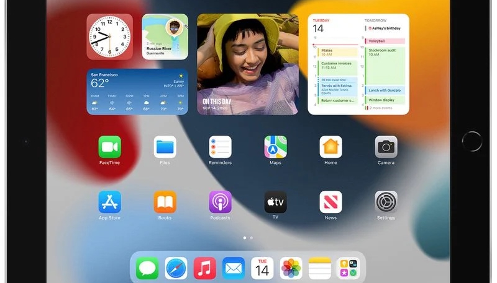Open Music from the dock
Screen dimensions: 497x283
pos(205,268)
